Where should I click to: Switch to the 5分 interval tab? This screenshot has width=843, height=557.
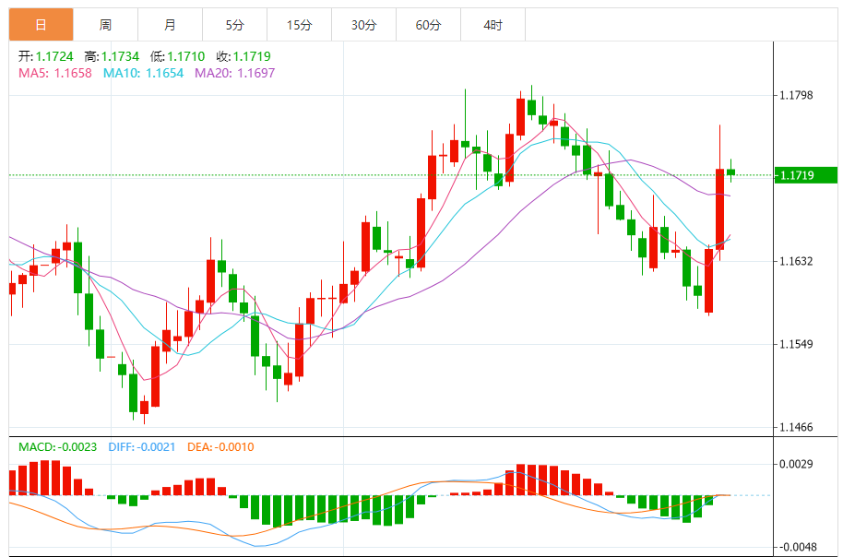point(234,25)
